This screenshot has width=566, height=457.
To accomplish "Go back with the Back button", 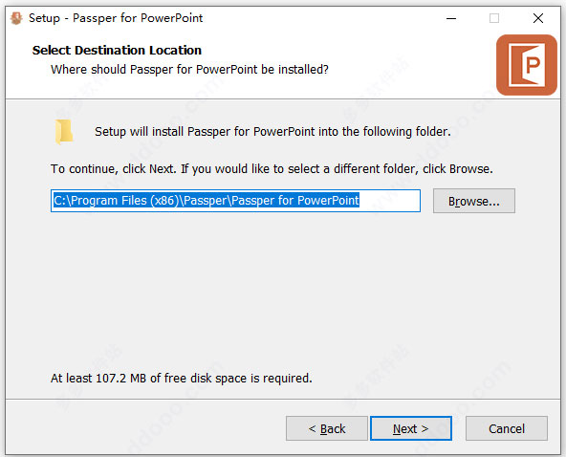I will [x=327, y=428].
